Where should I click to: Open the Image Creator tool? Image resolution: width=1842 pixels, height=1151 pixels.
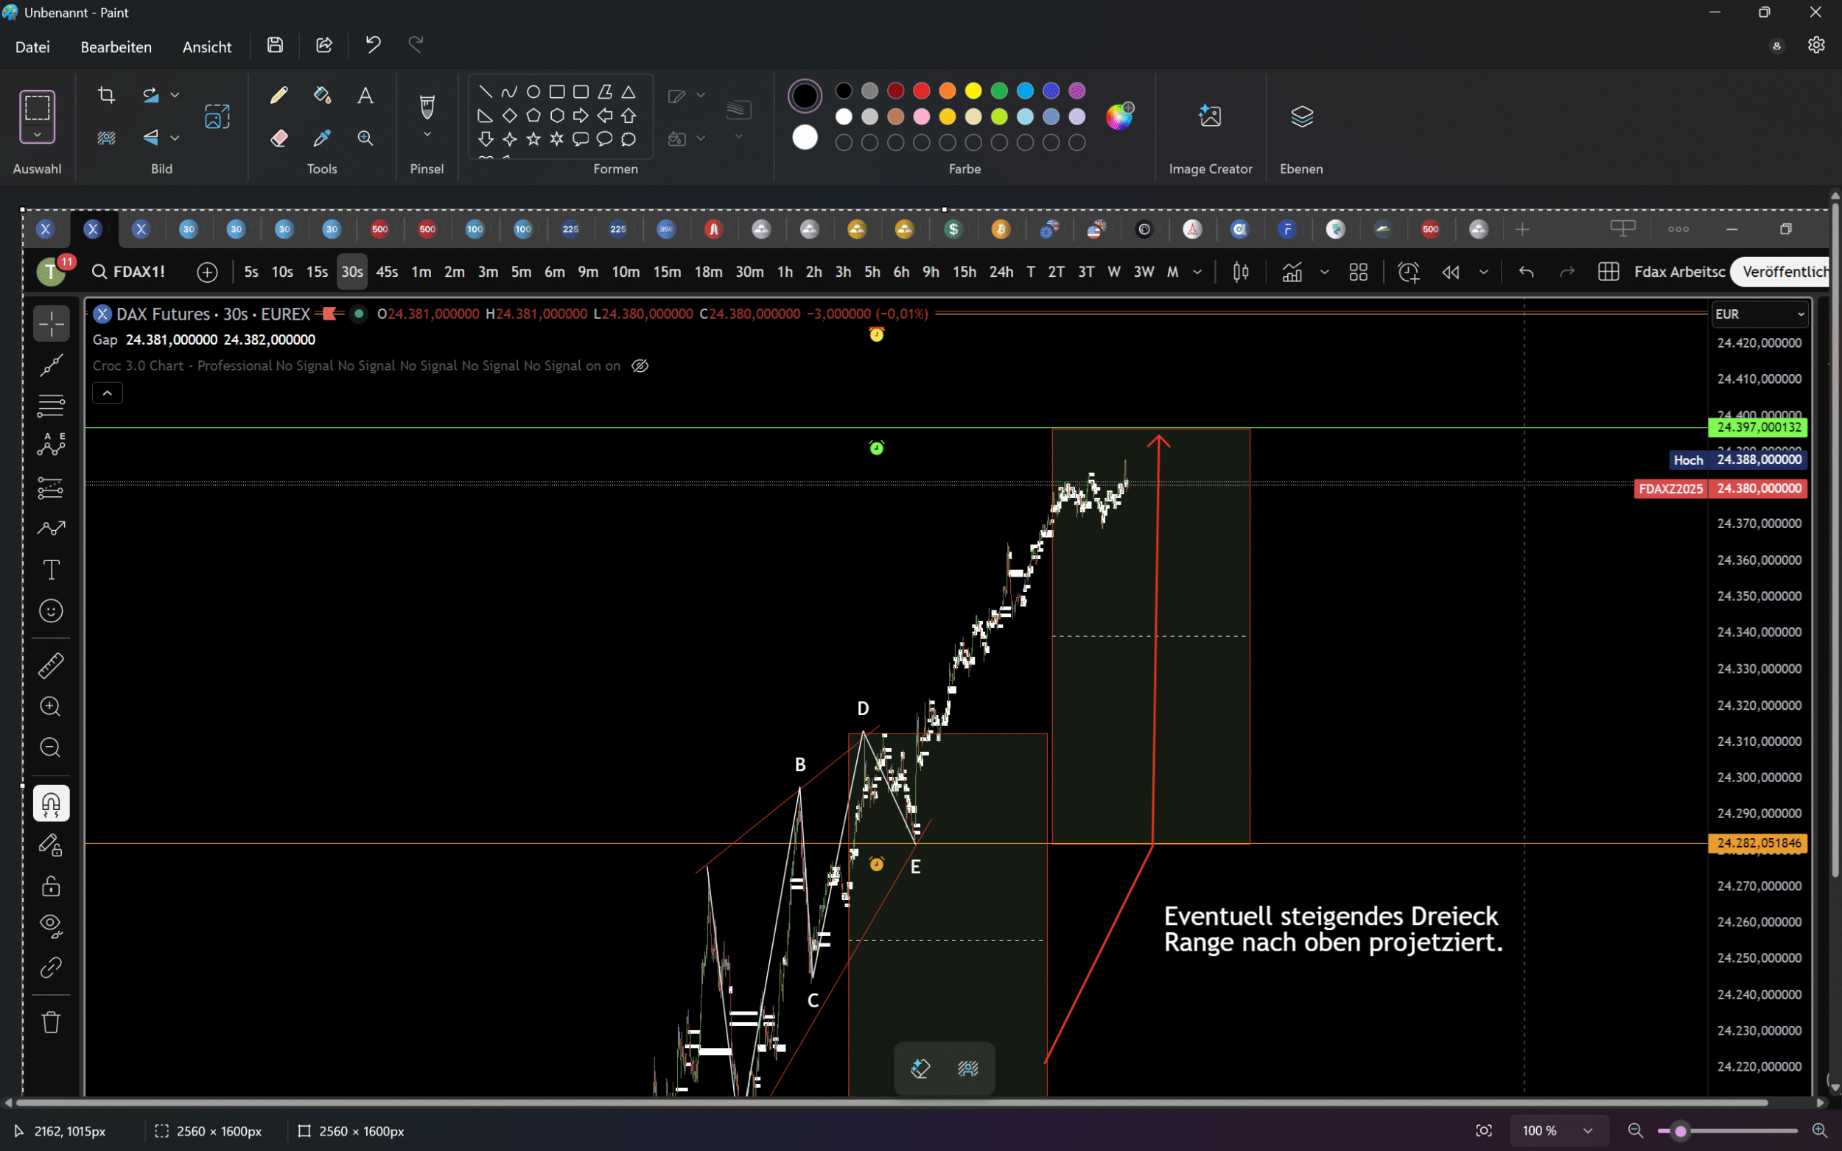tap(1209, 116)
